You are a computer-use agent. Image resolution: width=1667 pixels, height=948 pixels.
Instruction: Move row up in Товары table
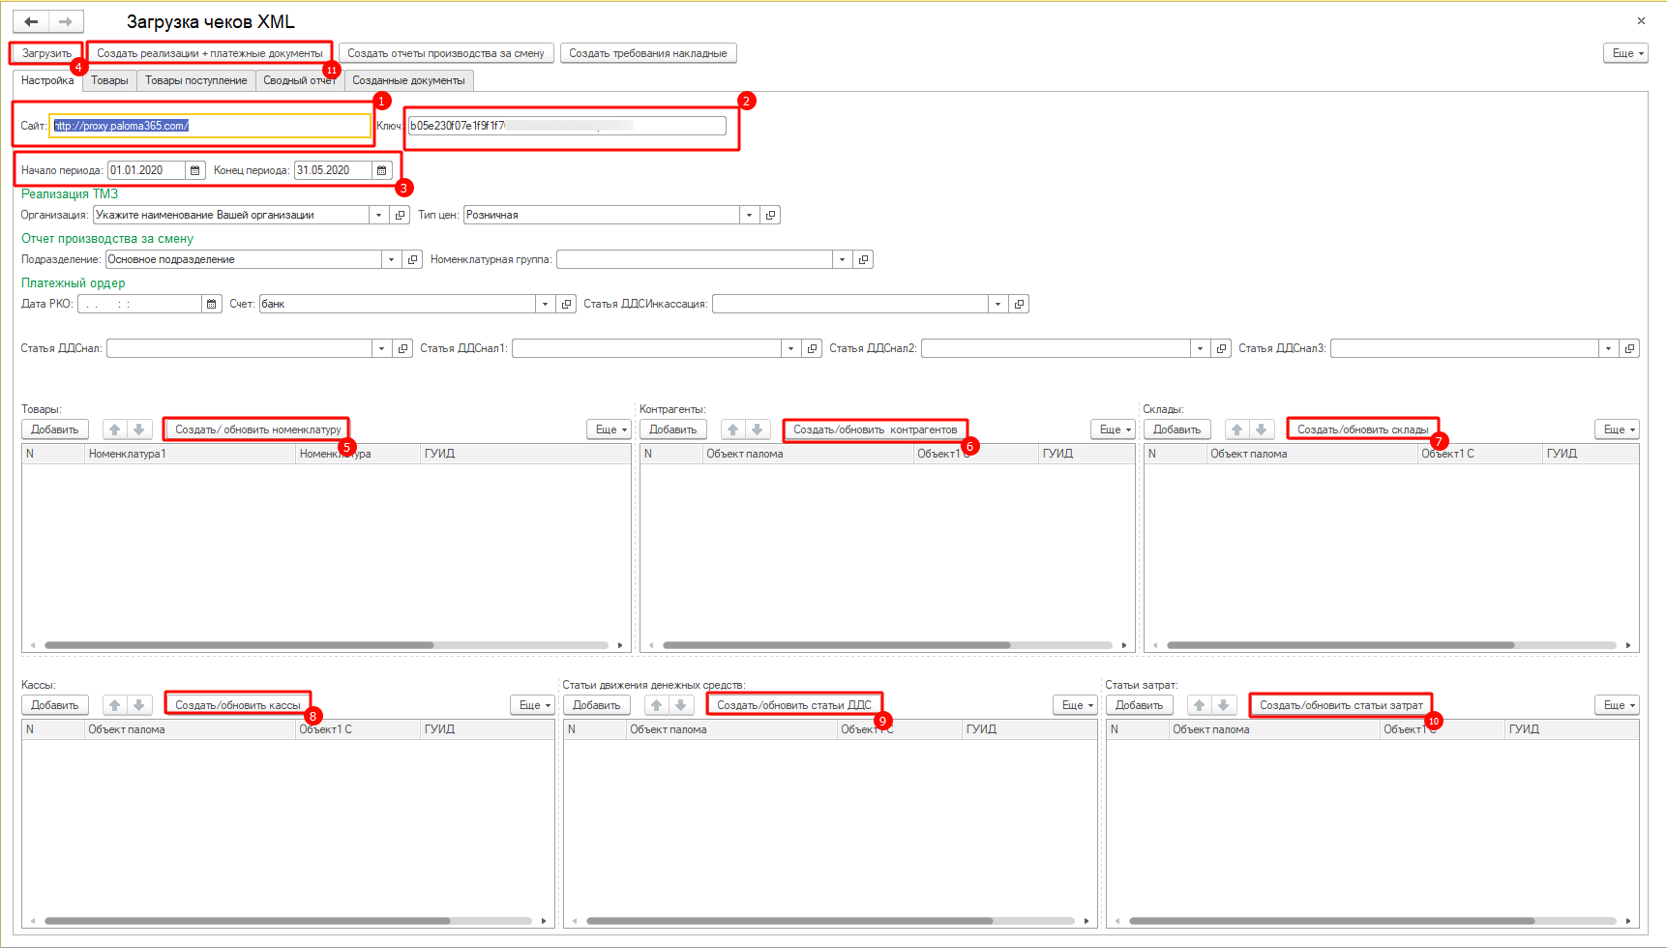click(x=115, y=430)
